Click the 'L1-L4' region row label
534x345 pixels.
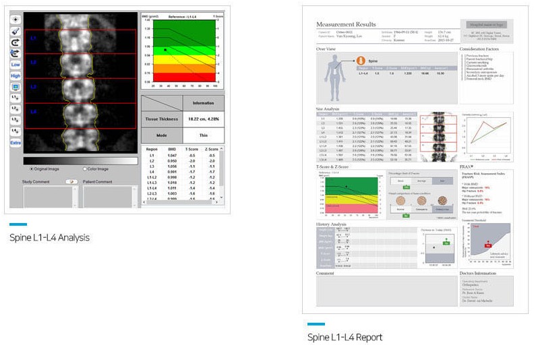[152, 188]
